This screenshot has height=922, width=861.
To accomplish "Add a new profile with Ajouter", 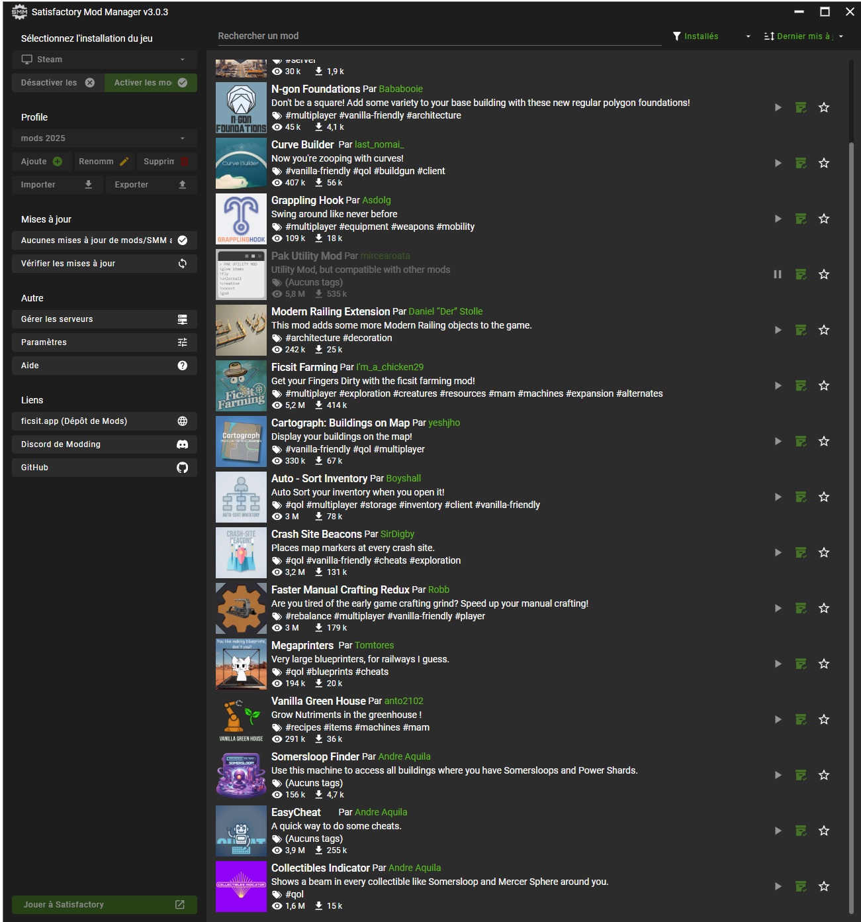I will [41, 162].
